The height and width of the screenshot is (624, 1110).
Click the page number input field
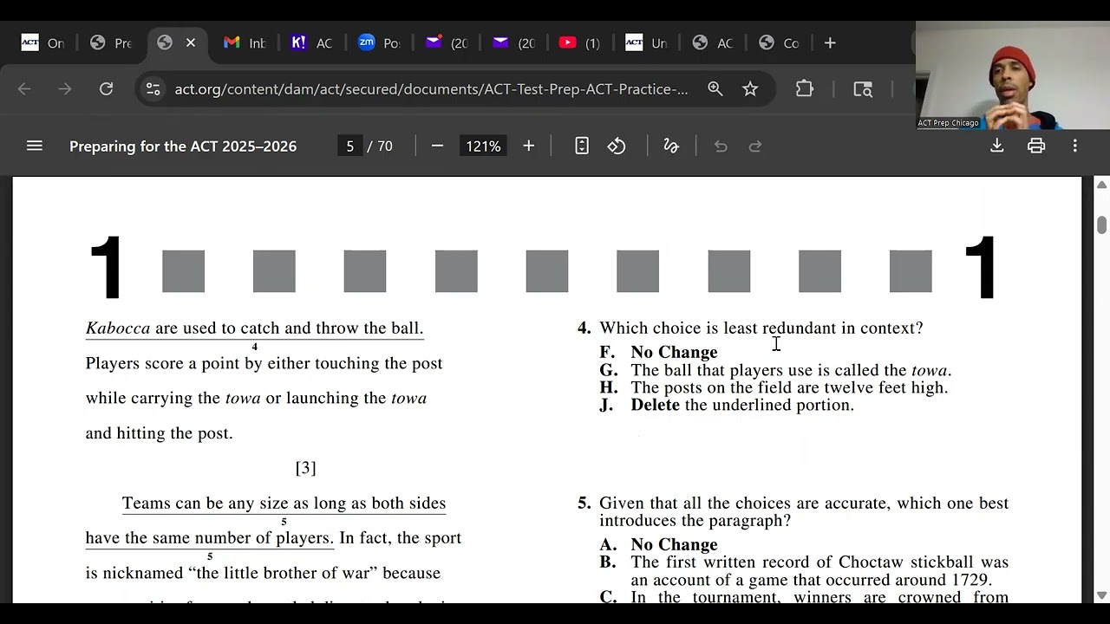click(x=350, y=146)
